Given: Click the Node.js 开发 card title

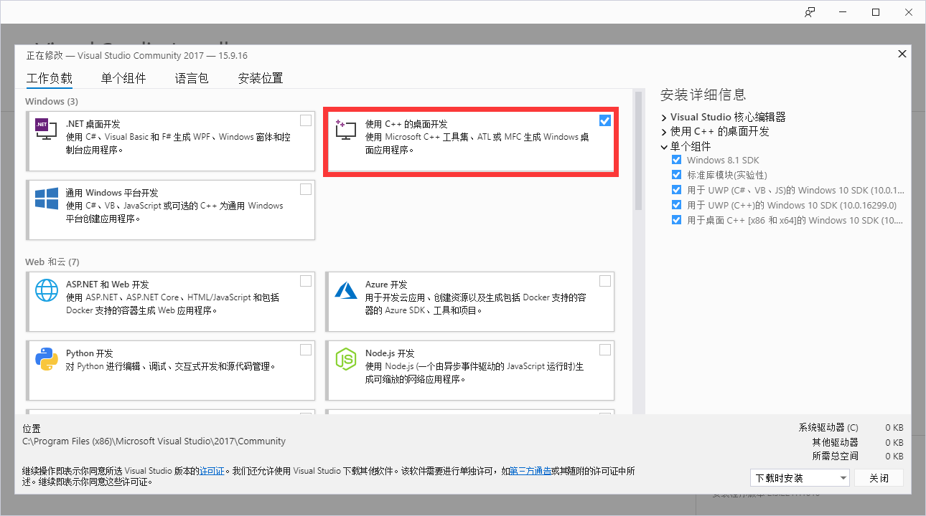Looking at the screenshot, I should tap(390, 353).
